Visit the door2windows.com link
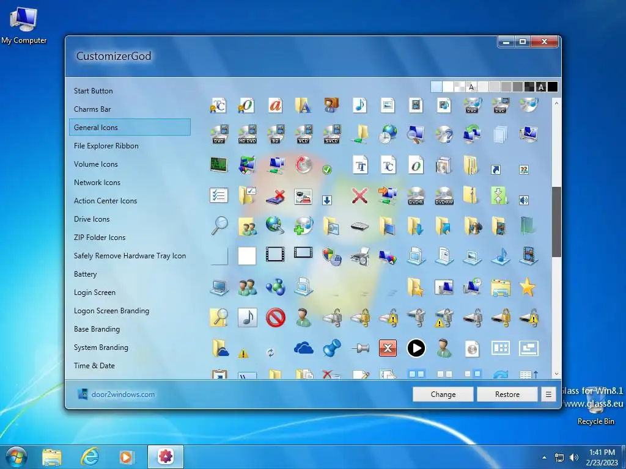 coord(123,394)
